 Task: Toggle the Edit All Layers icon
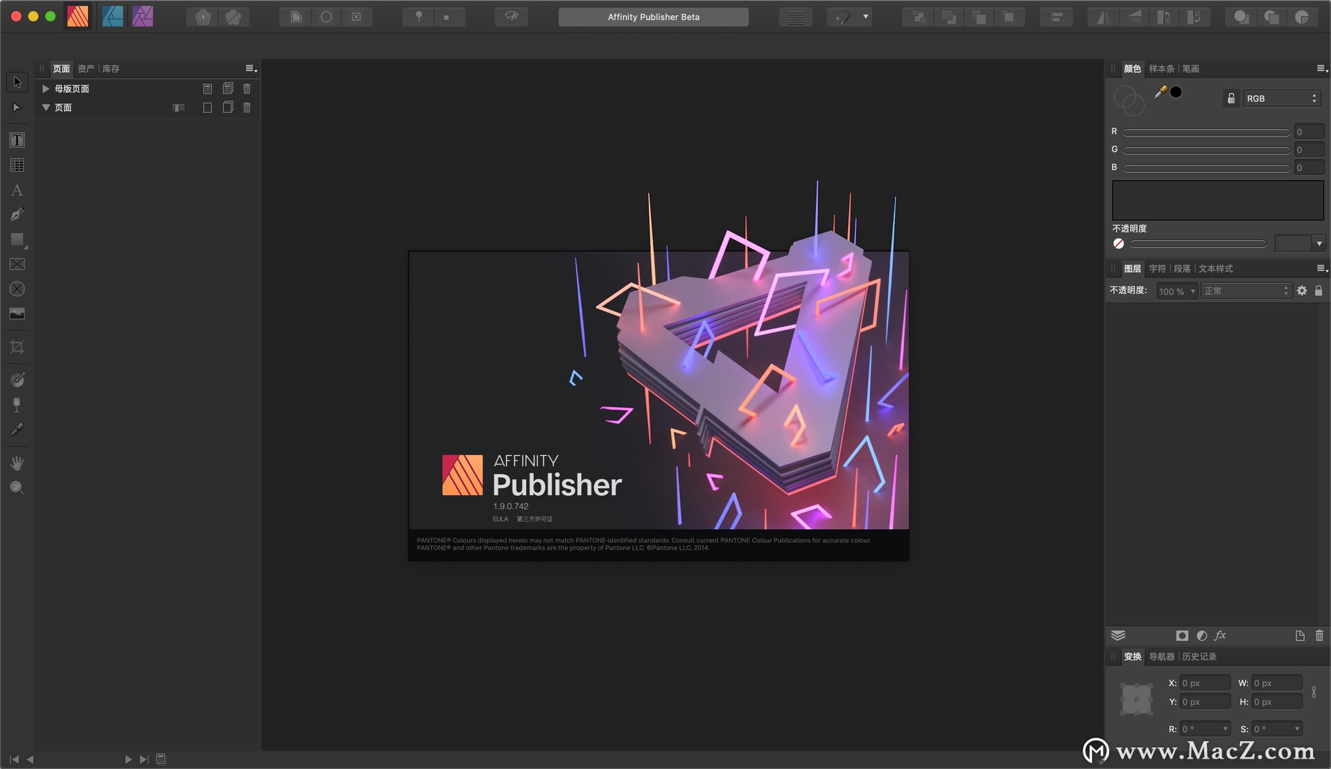1118,635
